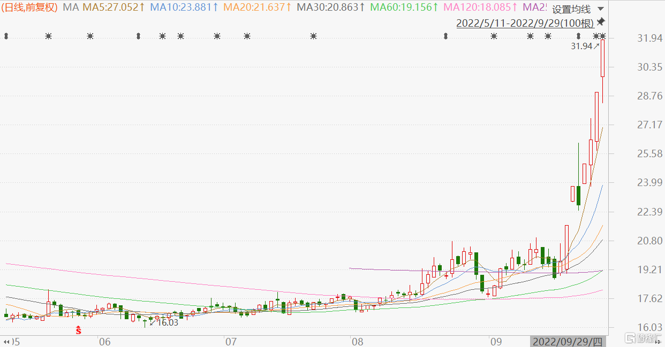Select the MA30:20.863 indicator label
Viewport: 665px width, 347px height.
(331, 7)
